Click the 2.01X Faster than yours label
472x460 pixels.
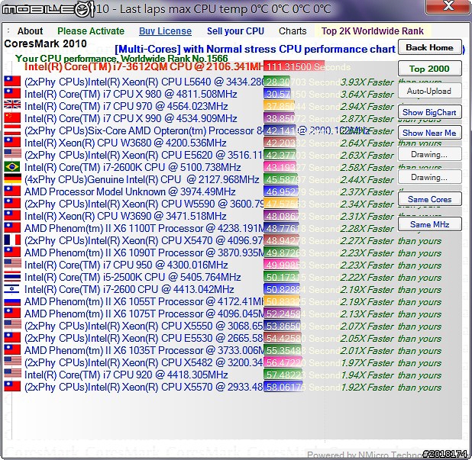click(x=391, y=351)
